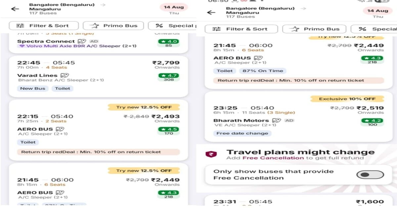Click live tracking icon next to Varad Lines

point(65,76)
